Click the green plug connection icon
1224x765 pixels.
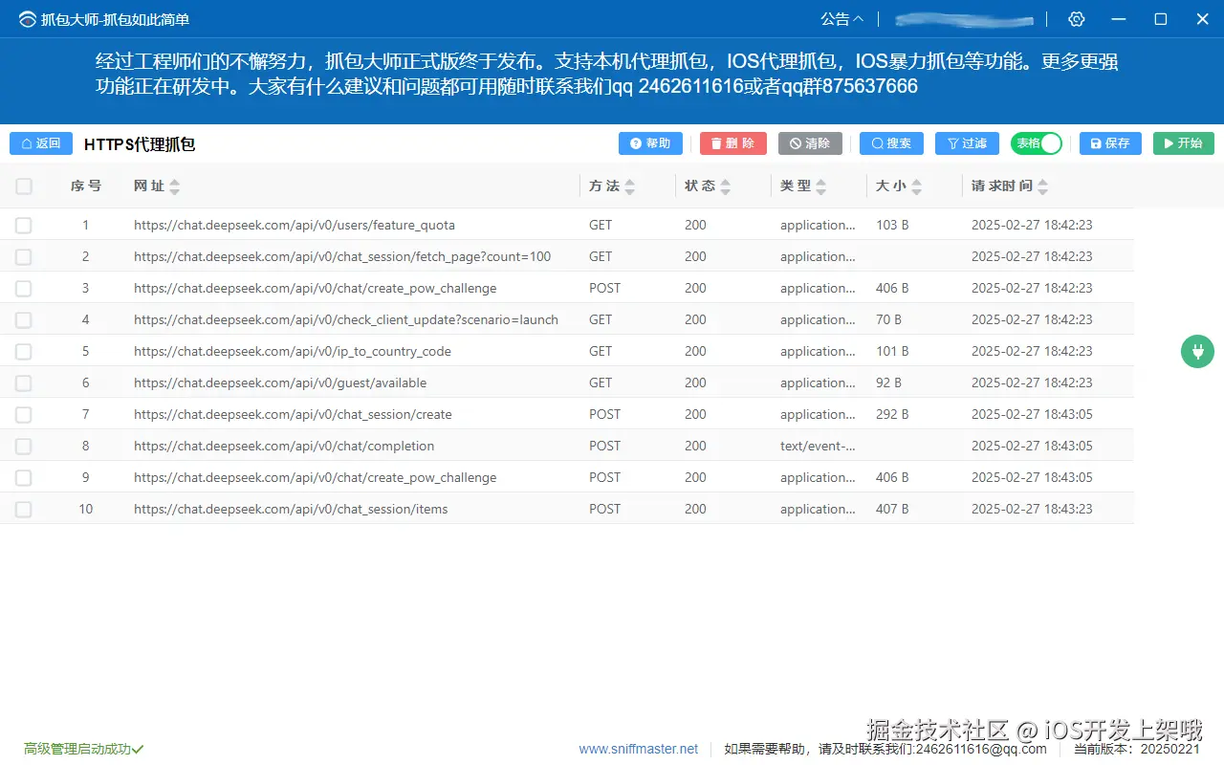click(x=1197, y=352)
